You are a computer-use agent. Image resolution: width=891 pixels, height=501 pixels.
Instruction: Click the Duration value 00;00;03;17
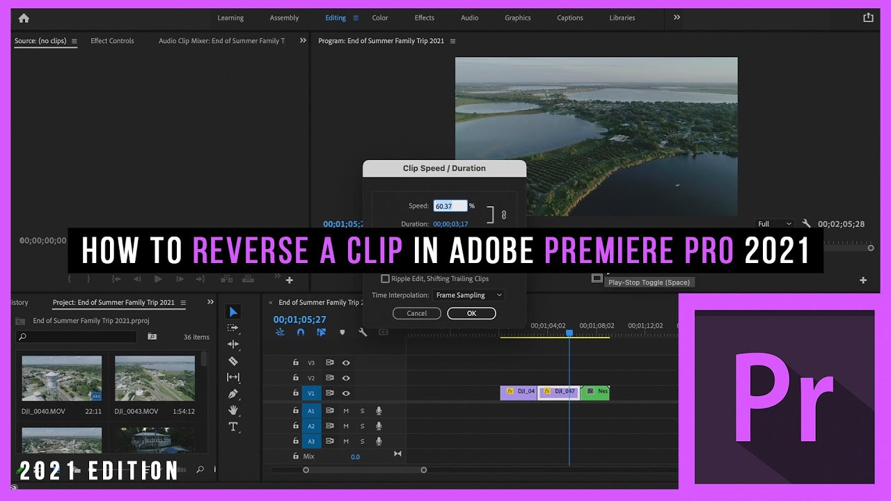pyautogui.click(x=450, y=224)
